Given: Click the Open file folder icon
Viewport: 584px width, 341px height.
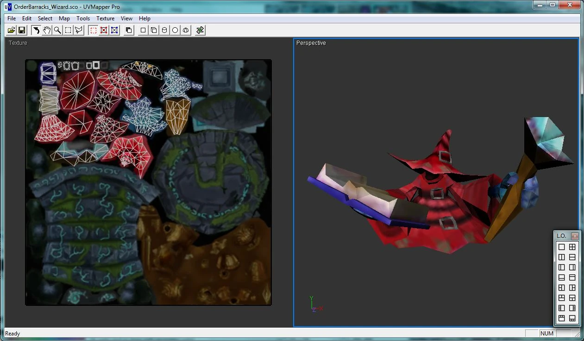Looking at the screenshot, I should click(12, 30).
